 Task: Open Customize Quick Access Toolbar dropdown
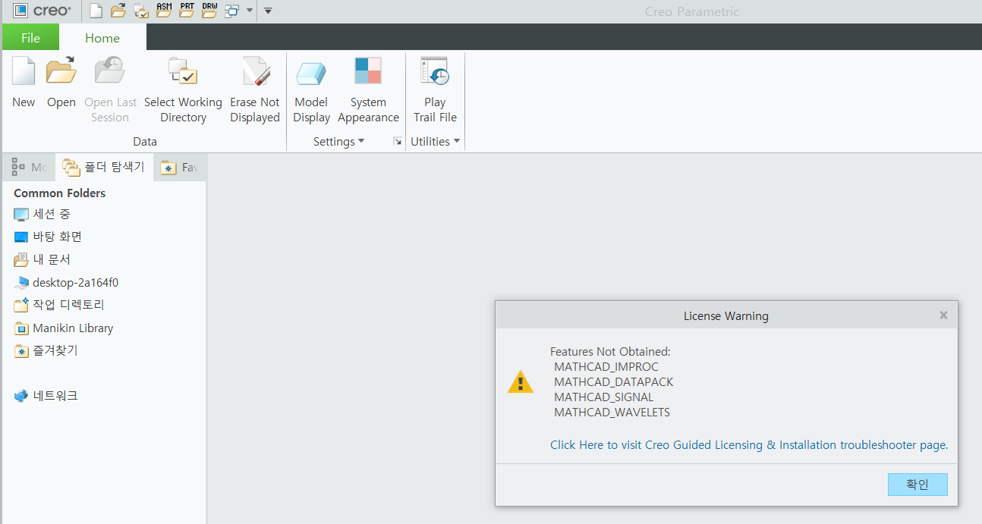point(268,11)
